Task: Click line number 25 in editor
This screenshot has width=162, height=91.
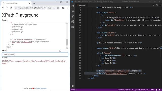Action: (80, 53)
